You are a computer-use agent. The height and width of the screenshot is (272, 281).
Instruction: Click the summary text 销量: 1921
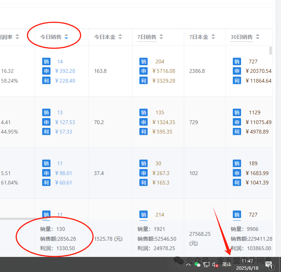151,229
